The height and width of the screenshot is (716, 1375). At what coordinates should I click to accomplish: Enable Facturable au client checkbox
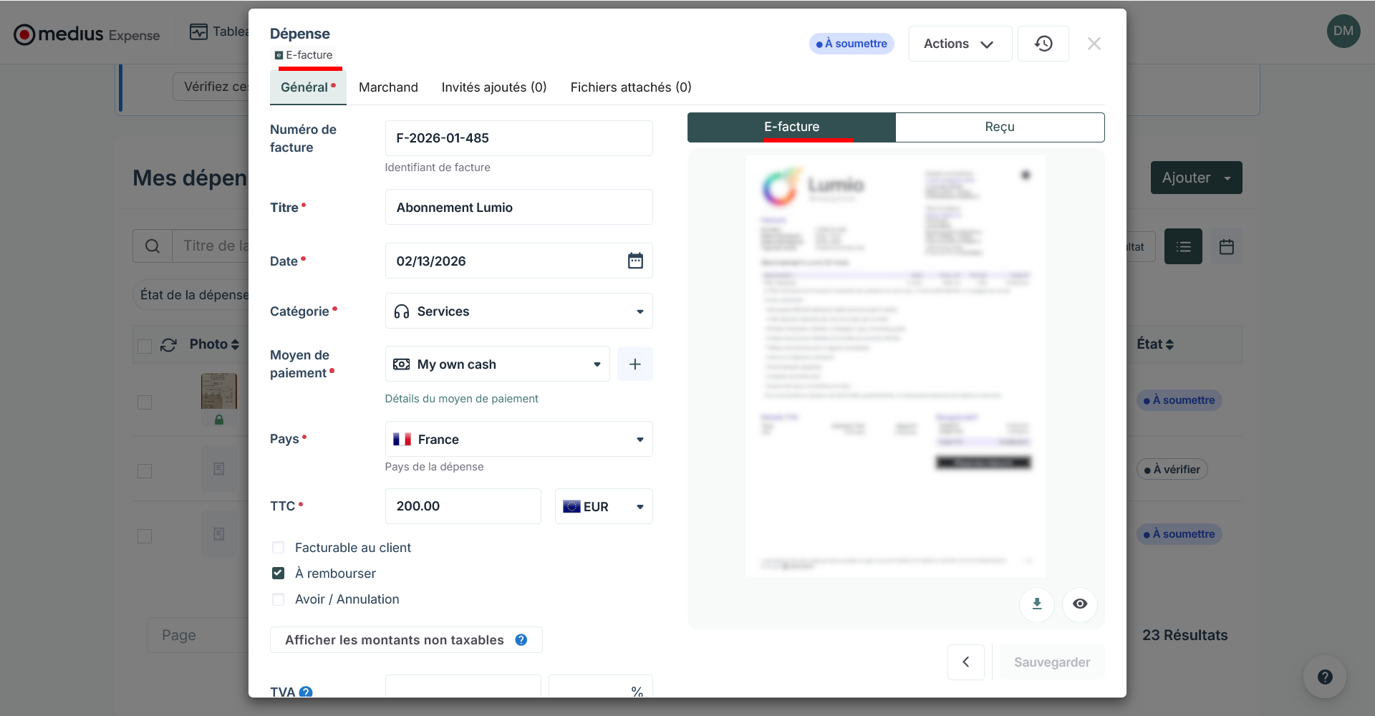(x=279, y=548)
